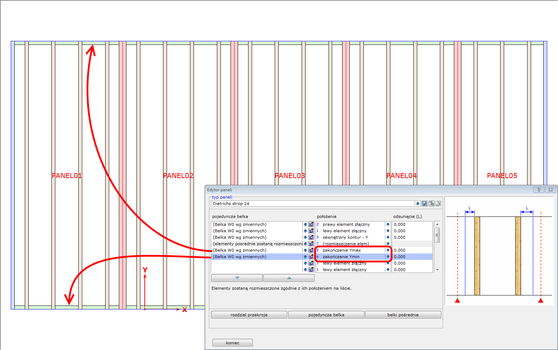Image resolution: width=558 pixels, height=350 pixels.
Task: Expand the 'zakończenie Ymax' position dropdown
Action: 388,250
